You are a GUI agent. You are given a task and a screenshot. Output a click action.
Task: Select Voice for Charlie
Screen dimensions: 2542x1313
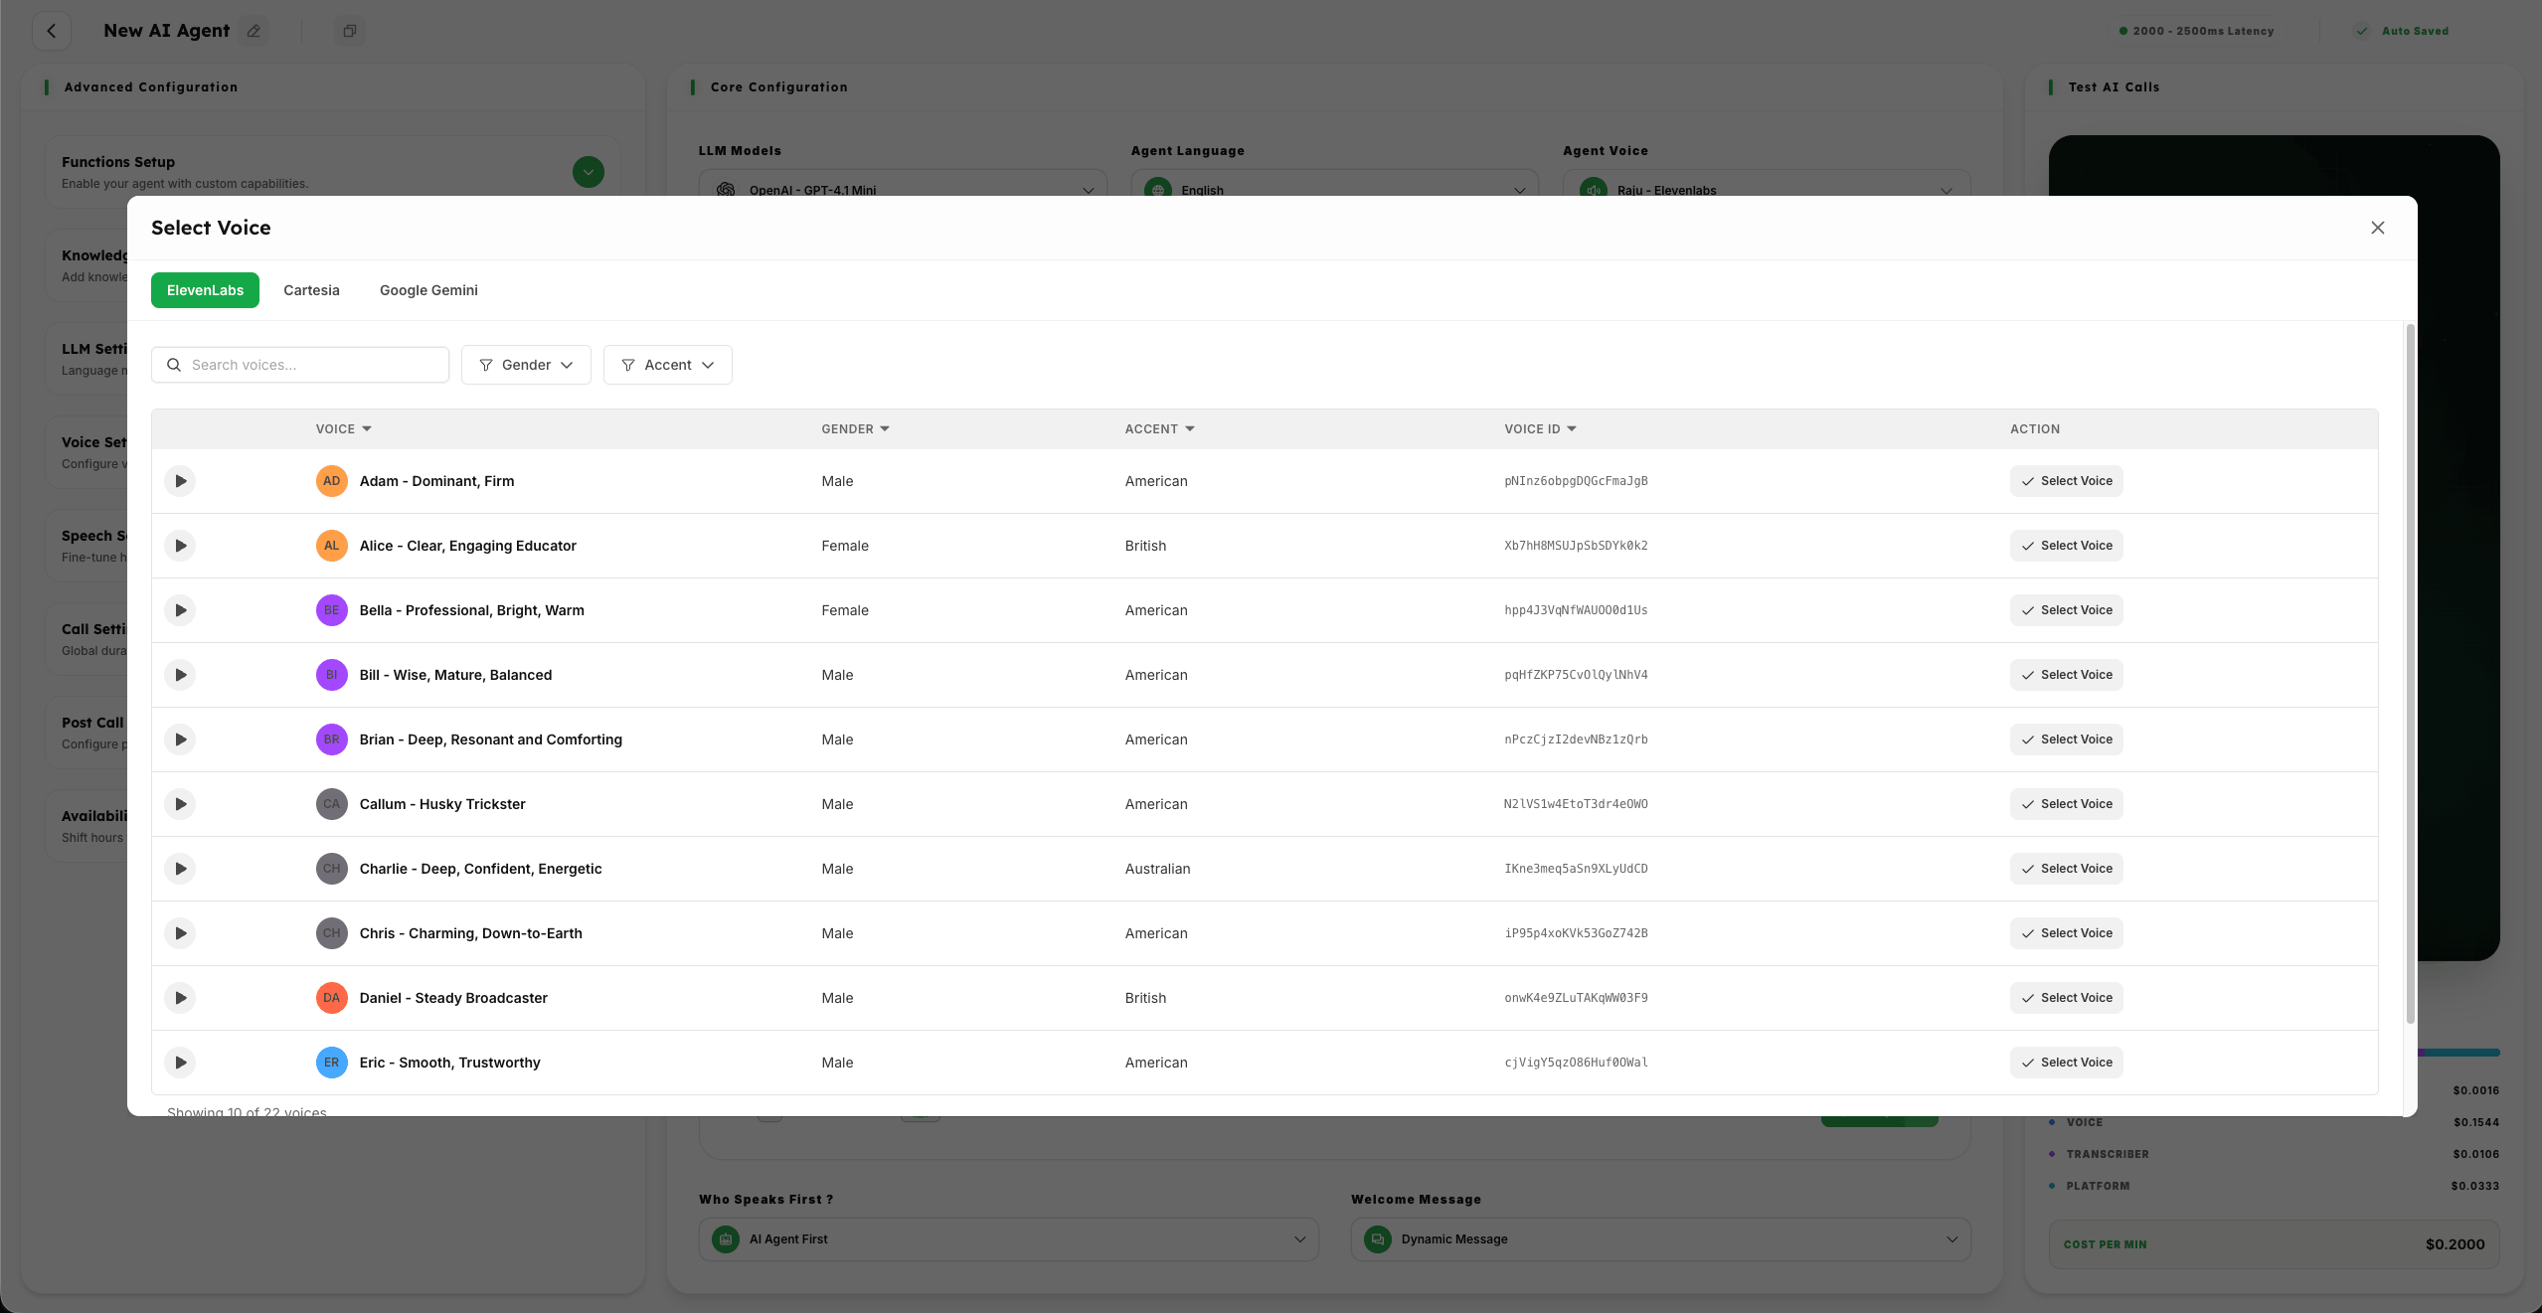pos(2064,868)
